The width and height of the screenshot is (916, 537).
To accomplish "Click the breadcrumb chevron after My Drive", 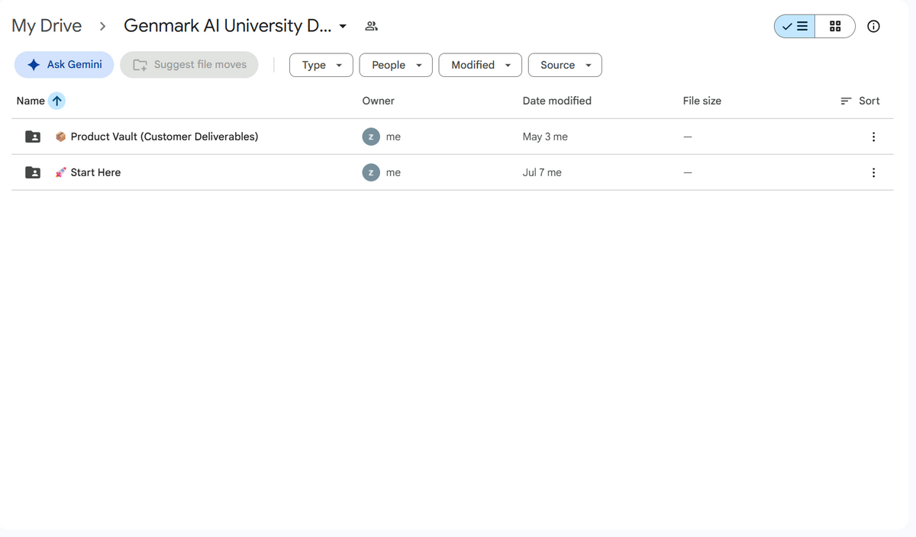I will (102, 26).
